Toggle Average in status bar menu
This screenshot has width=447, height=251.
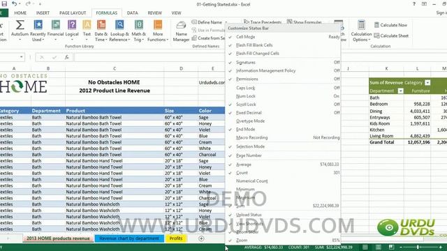(284, 165)
